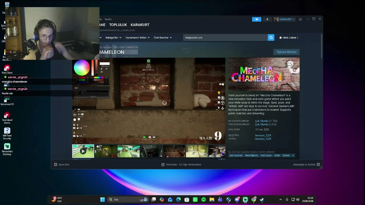This screenshot has width=365, height=205.
Task: Select the fifth screenshot thumbnail
Action: click(174, 151)
